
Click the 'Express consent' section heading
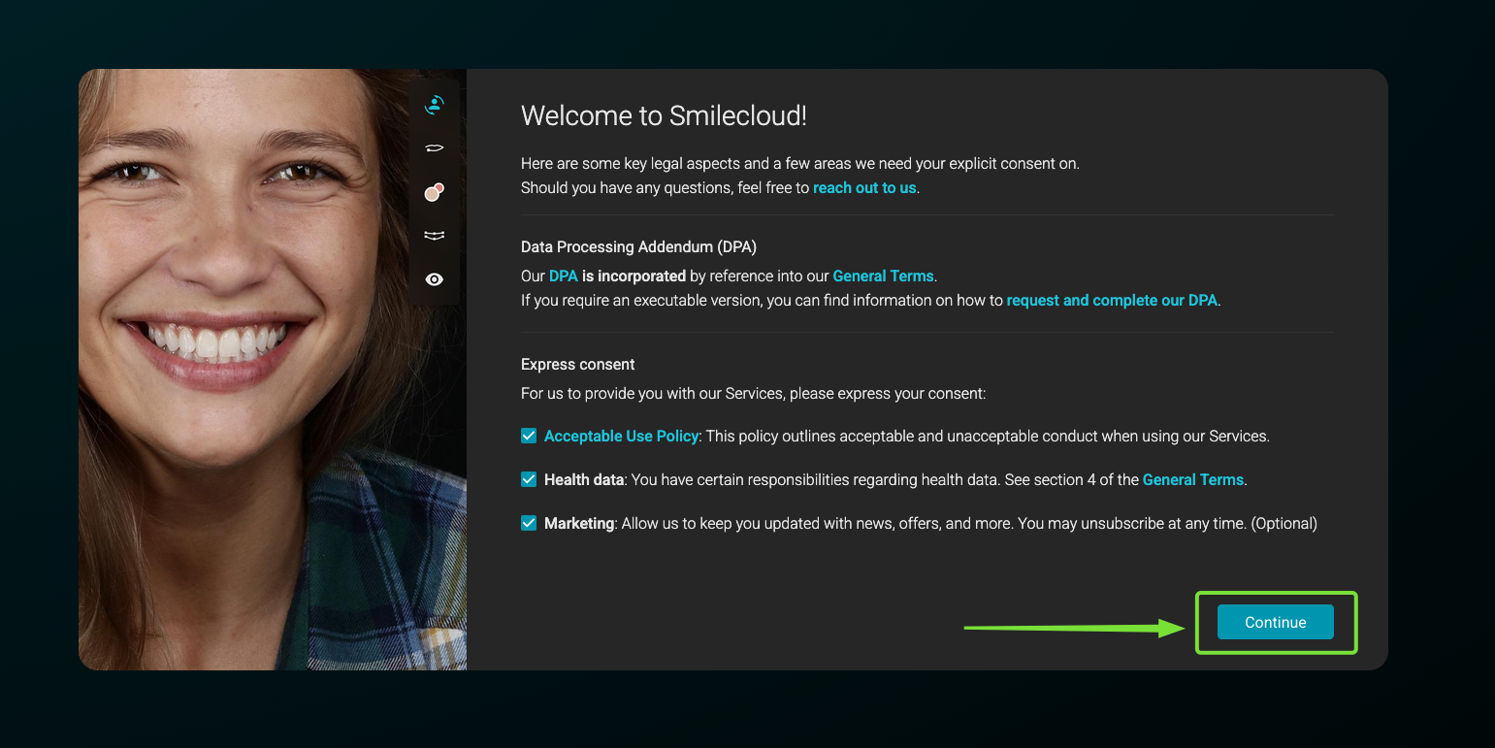(578, 365)
